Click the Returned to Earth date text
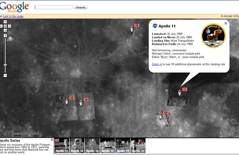 coord(172,44)
